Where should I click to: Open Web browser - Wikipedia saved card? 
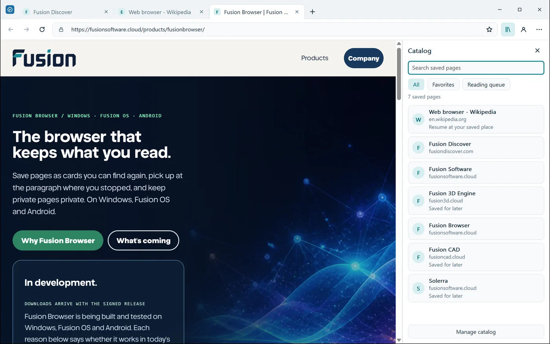point(476,119)
